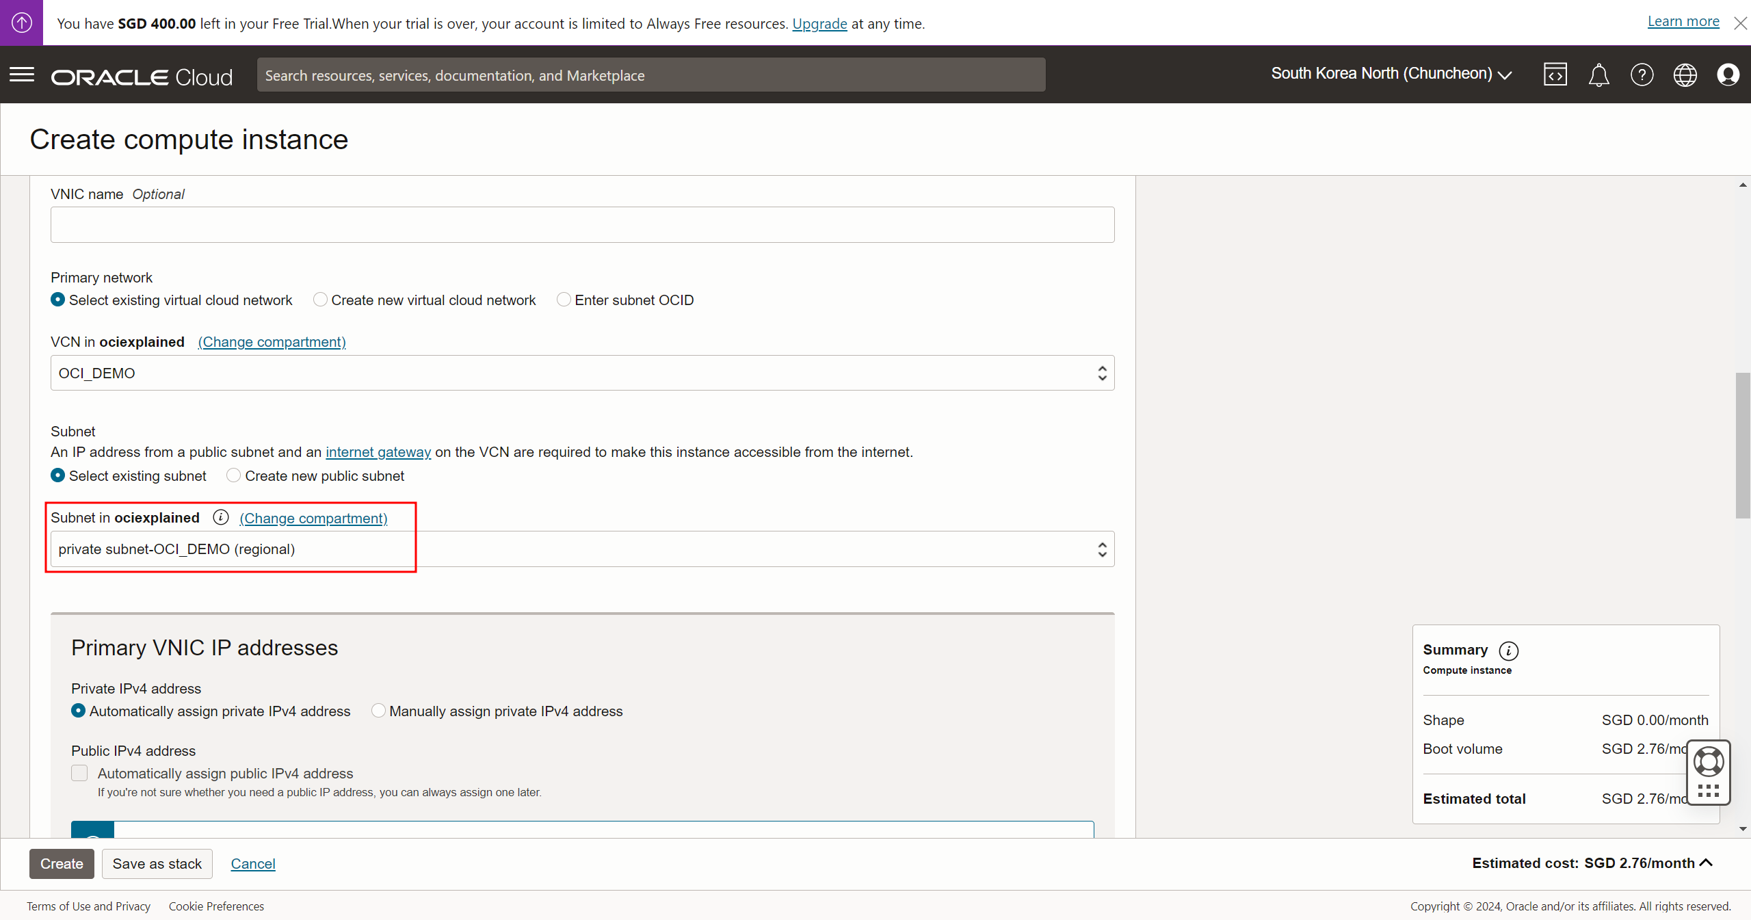Open the help question mark icon
1751x920 pixels.
[x=1642, y=75]
